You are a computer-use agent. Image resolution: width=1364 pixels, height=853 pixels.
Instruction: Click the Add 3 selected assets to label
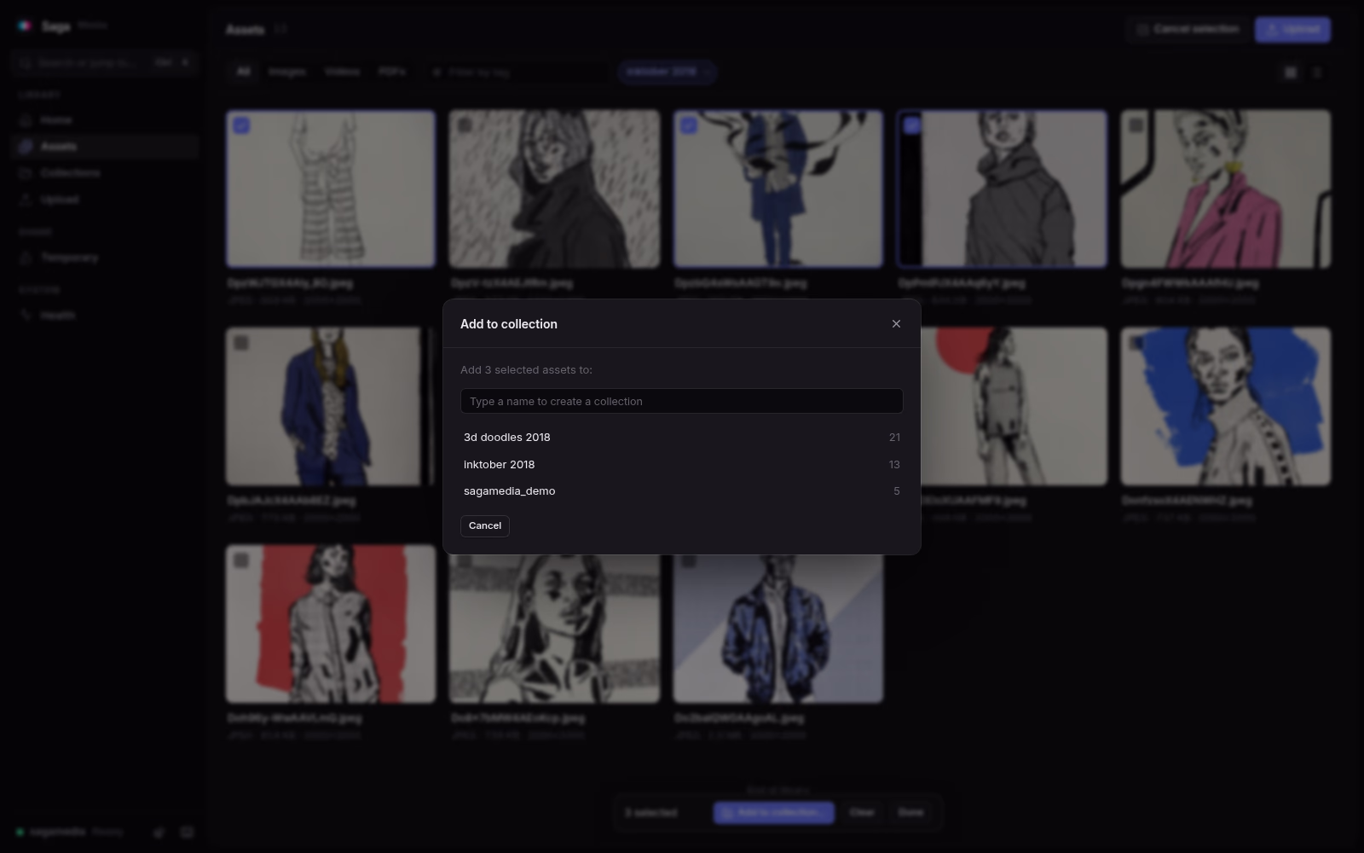click(x=526, y=370)
